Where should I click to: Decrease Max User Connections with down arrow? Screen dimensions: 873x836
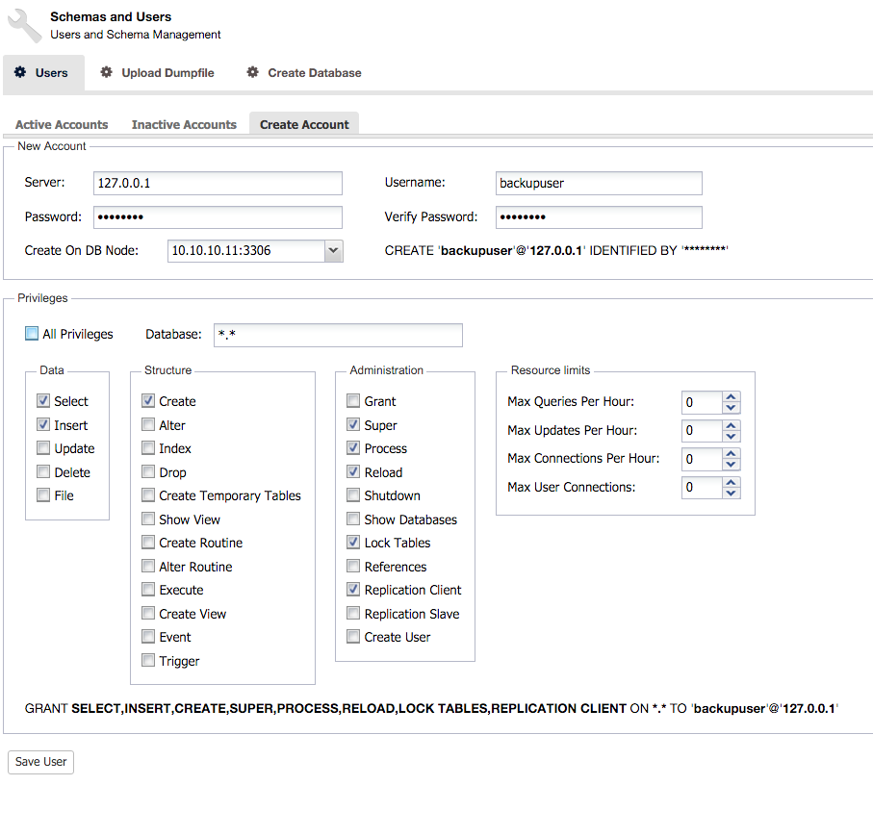(731, 494)
